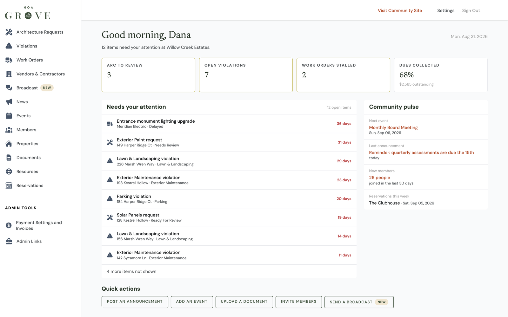Image resolution: width=508 pixels, height=317 pixels.
Task: Click the Vendors & Contractors building icon
Action: [x=9, y=74]
